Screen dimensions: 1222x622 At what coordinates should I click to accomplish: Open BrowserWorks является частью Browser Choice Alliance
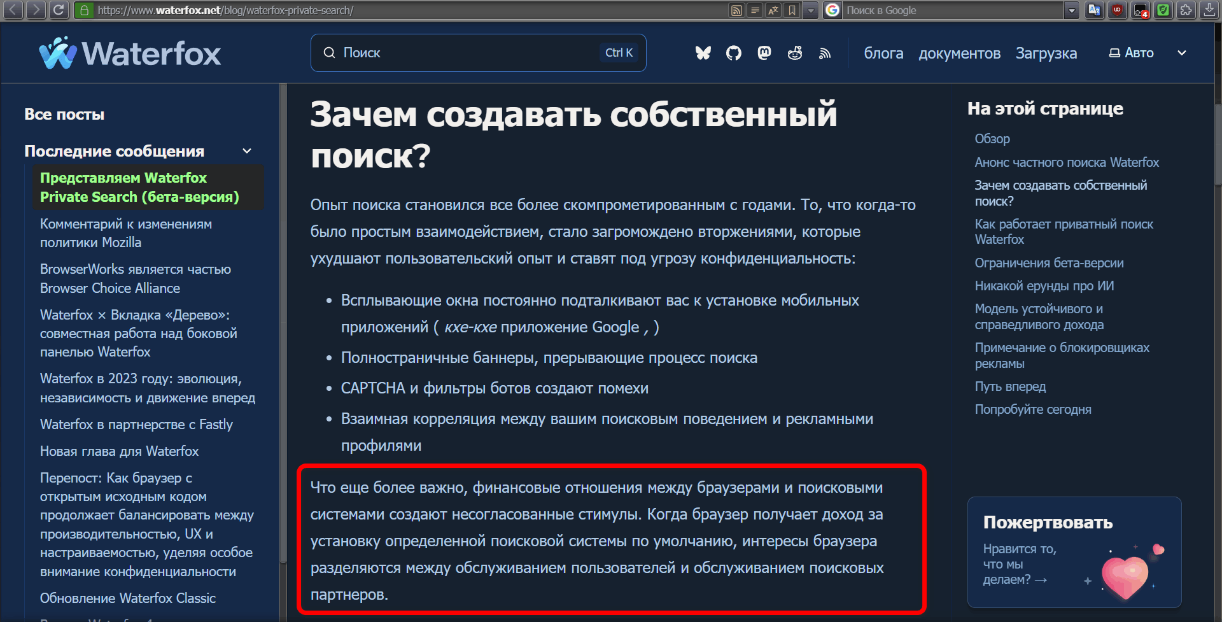point(136,279)
